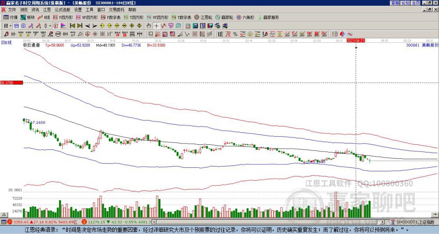Open the calendar 21 icon
The width and height of the screenshot is (439, 234).
[x=188, y=26]
